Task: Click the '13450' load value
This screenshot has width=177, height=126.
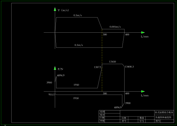Action: pos(113,62)
